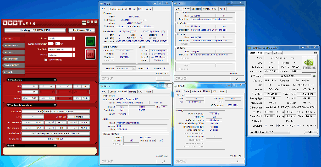This screenshot has height=167, width=321.
Task: Open the CPU-Z processor Selection dropdown
Action: (x=133, y=68)
